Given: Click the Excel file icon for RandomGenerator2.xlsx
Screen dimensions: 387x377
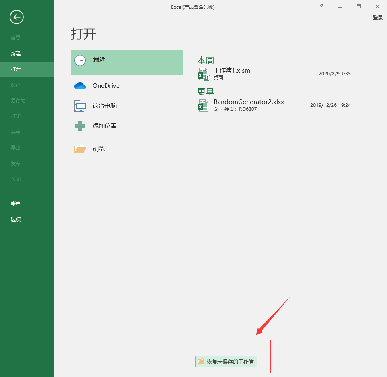Looking at the screenshot, I should click(203, 106).
